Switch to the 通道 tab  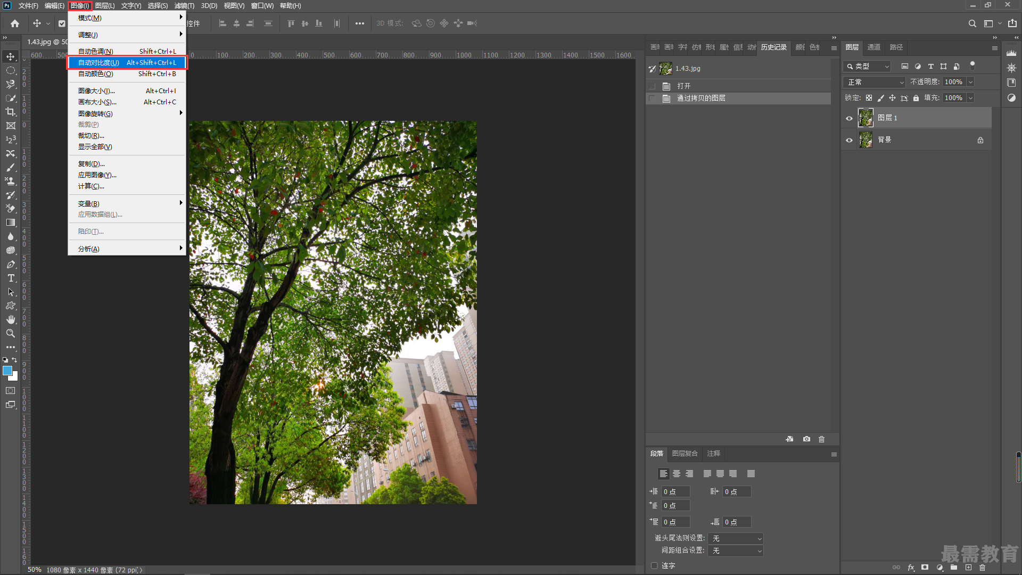(874, 47)
